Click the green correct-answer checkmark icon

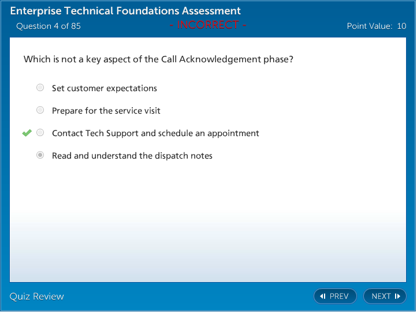pos(27,133)
